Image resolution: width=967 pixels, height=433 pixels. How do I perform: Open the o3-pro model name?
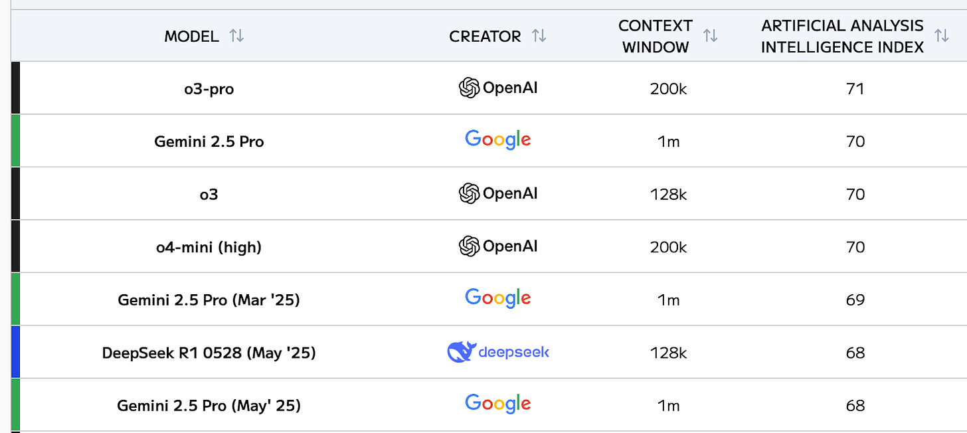pos(209,88)
